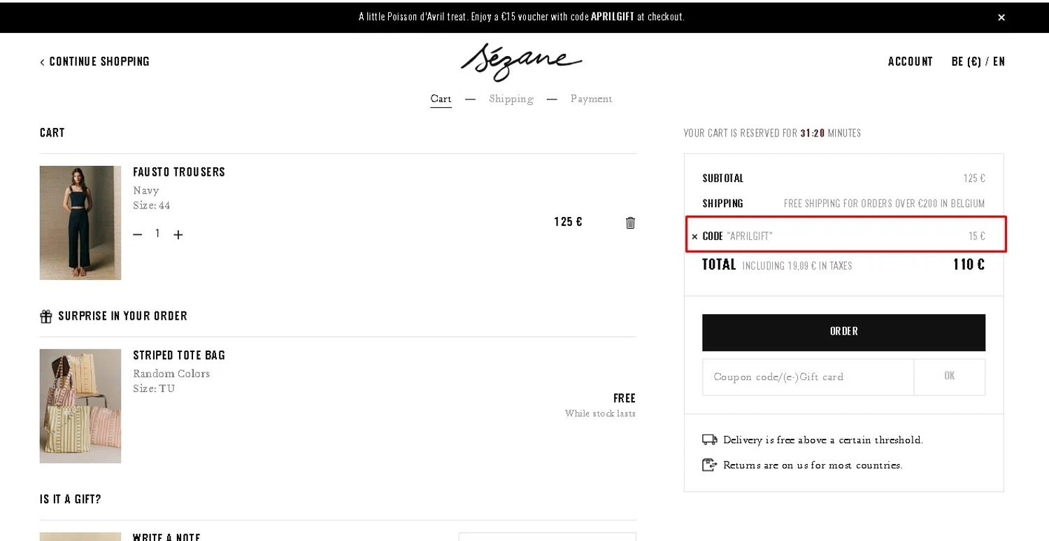Image resolution: width=1049 pixels, height=541 pixels.
Task: Dismiss the promo banner with the close icon
Action: 1001,17
